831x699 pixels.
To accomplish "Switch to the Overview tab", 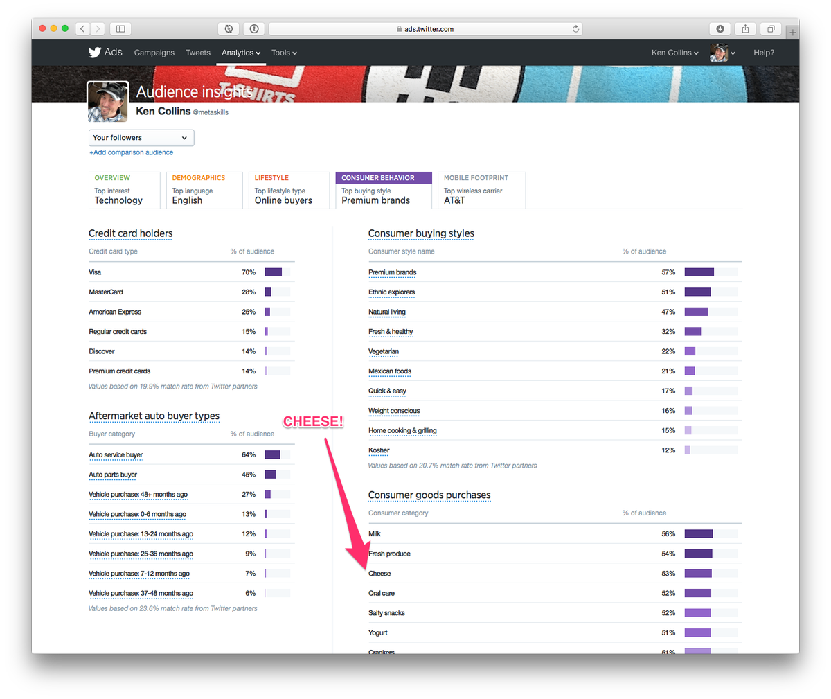I will click(x=125, y=190).
